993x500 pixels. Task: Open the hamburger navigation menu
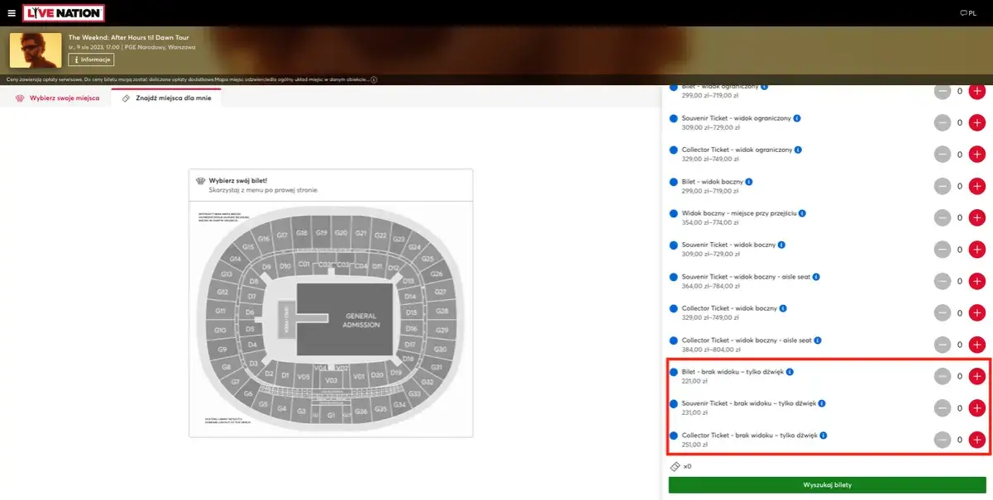pos(12,12)
